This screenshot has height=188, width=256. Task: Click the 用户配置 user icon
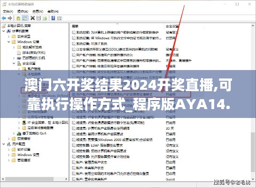[x=8, y=144]
